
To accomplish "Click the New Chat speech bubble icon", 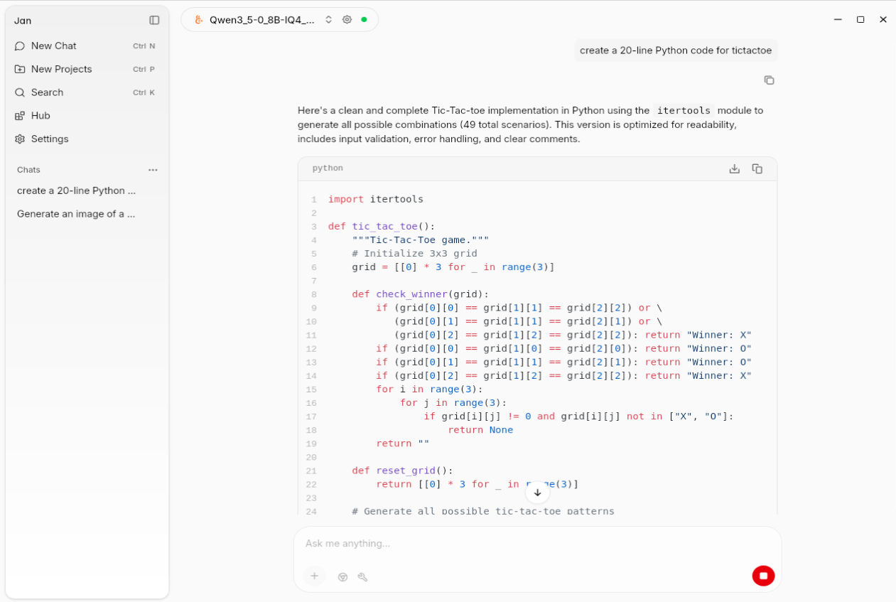I will point(20,45).
